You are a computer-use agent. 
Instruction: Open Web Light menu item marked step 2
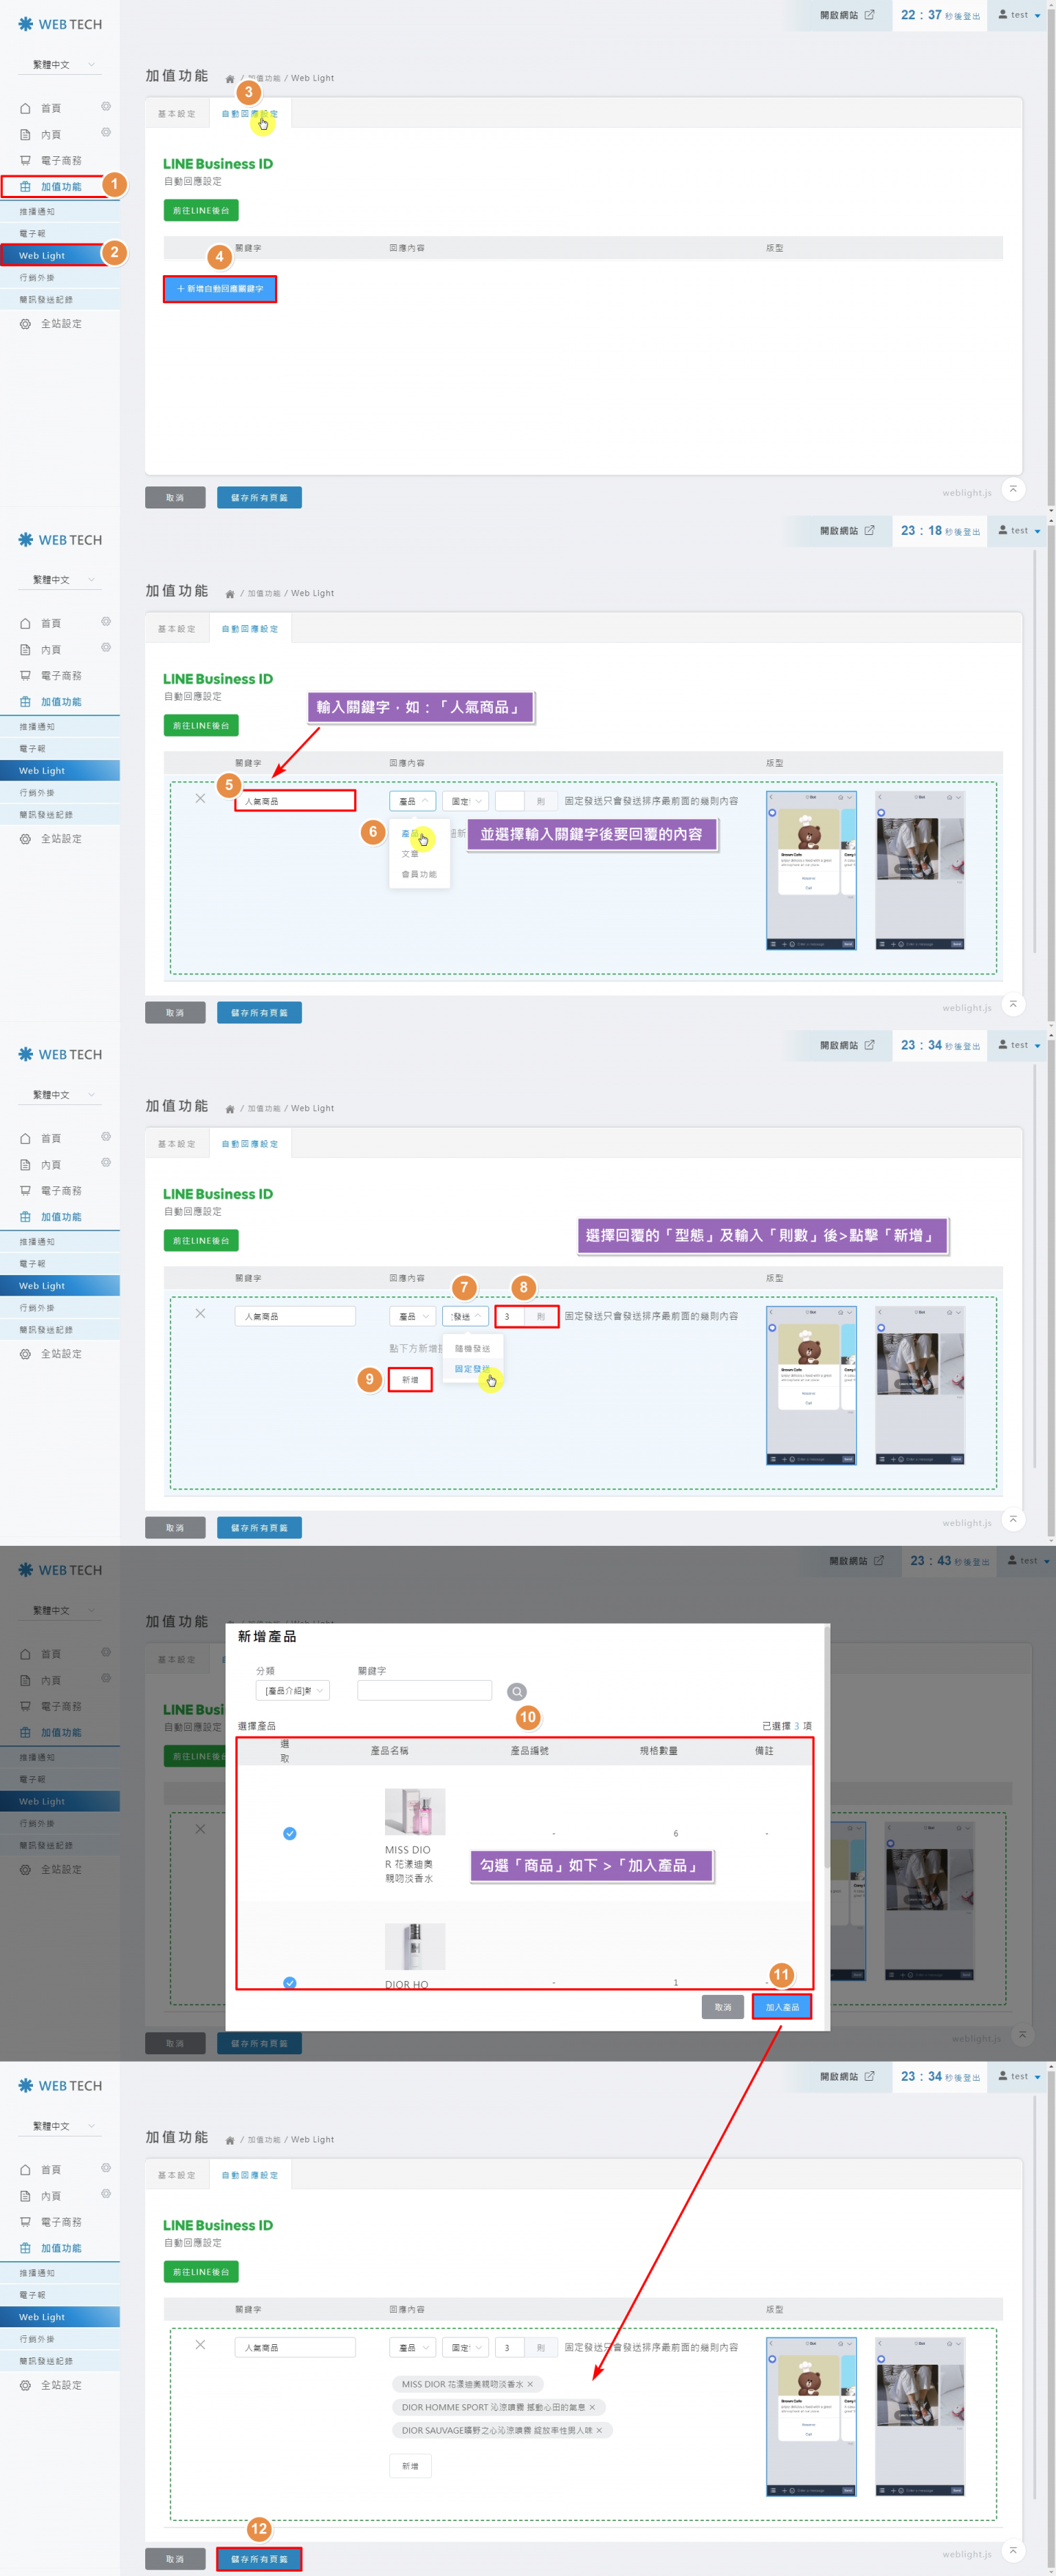(x=42, y=256)
